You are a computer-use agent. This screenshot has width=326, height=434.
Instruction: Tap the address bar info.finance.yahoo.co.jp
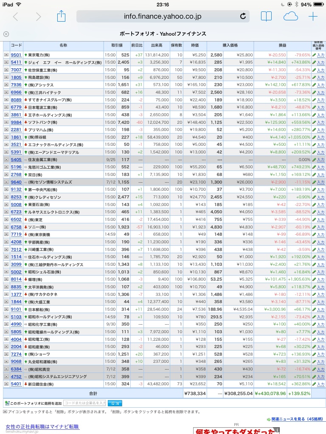(163, 17)
